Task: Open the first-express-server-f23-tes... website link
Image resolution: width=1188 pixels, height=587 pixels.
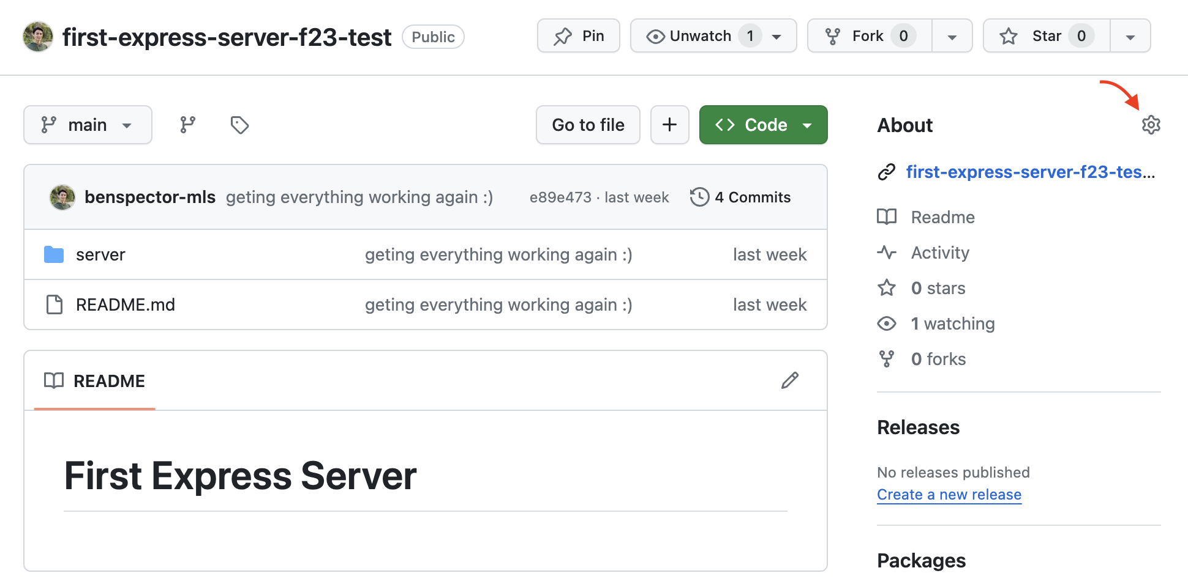Action: pos(1031,172)
